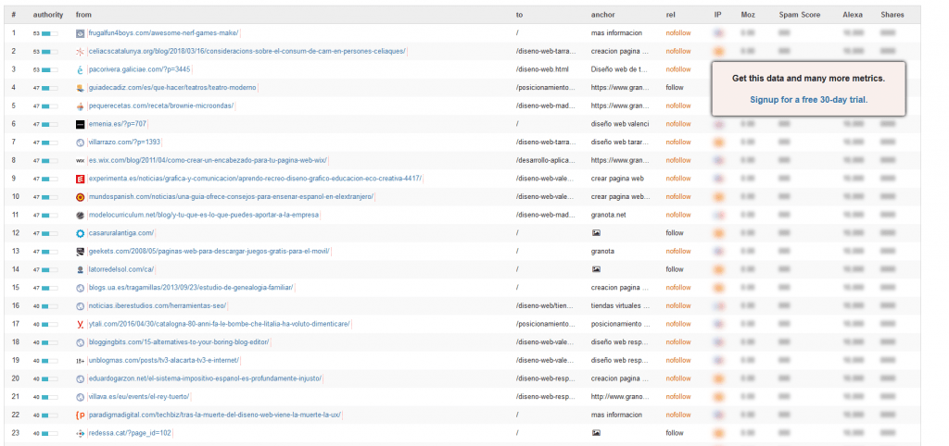This screenshot has width=949, height=446.
Task: Click the ytali.com red Y favicon
Action: 80,325
